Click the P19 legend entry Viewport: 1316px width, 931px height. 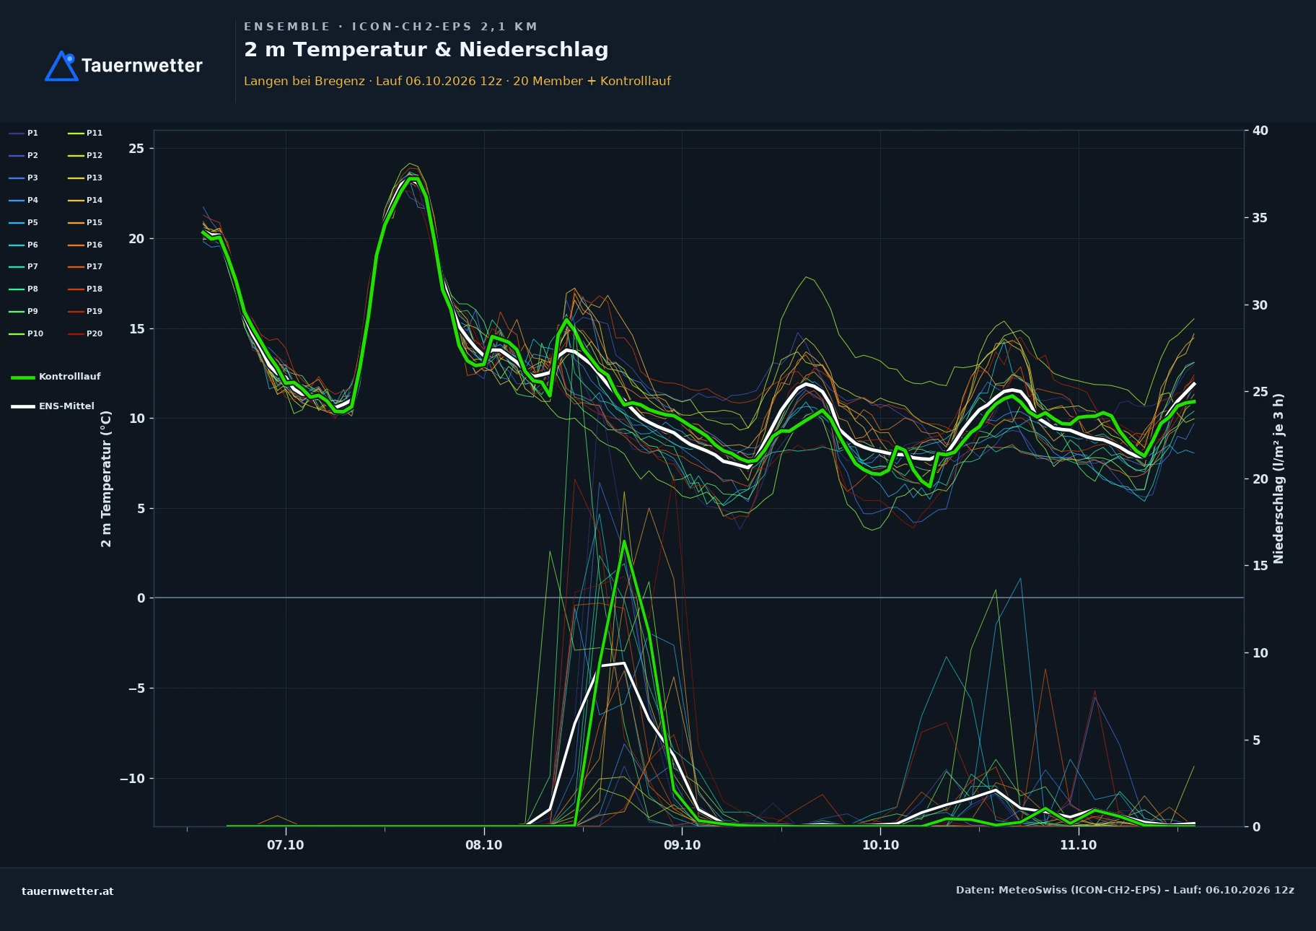point(85,311)
